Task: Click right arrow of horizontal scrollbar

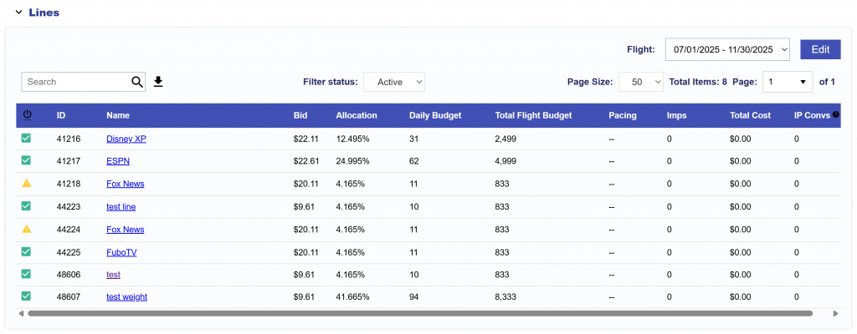Action: click(x=835, y=314)
